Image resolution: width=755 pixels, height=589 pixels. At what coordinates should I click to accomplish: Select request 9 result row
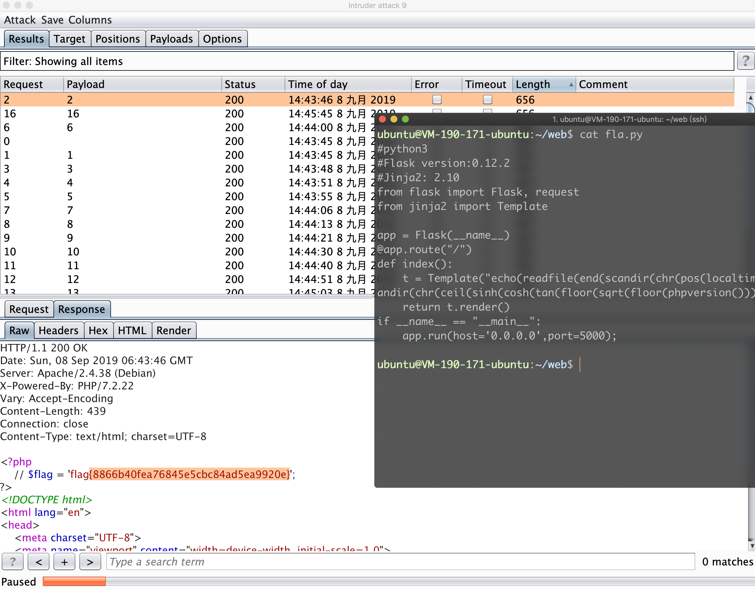[187, 238]
